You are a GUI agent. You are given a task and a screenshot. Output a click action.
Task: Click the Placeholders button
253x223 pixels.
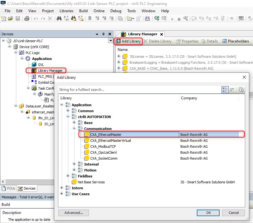click(236, 41)
